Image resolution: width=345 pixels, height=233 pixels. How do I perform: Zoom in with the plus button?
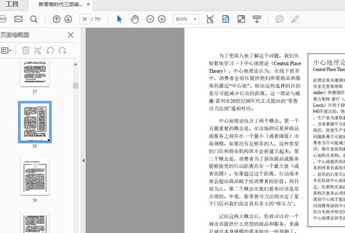pyautogui.click(x=162, y=19)
